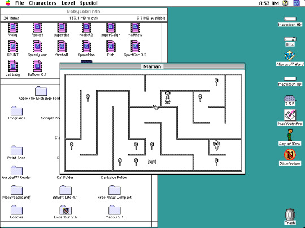The image size is (305, 228).
Task: Click the Marian window title bar
Action: 152,66
